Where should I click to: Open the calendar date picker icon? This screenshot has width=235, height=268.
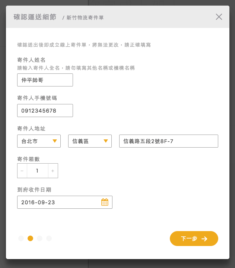coord(105,202)
